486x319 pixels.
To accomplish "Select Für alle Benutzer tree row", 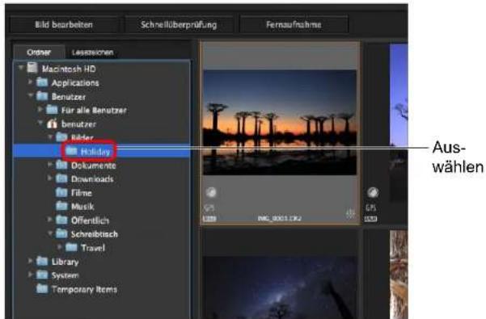I will pos(102,110).
